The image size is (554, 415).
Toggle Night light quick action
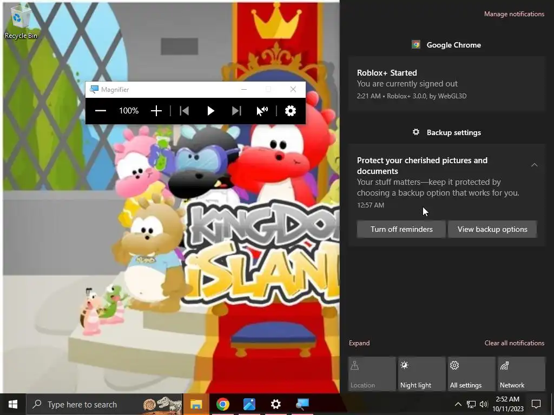click(x=422, y=374)
